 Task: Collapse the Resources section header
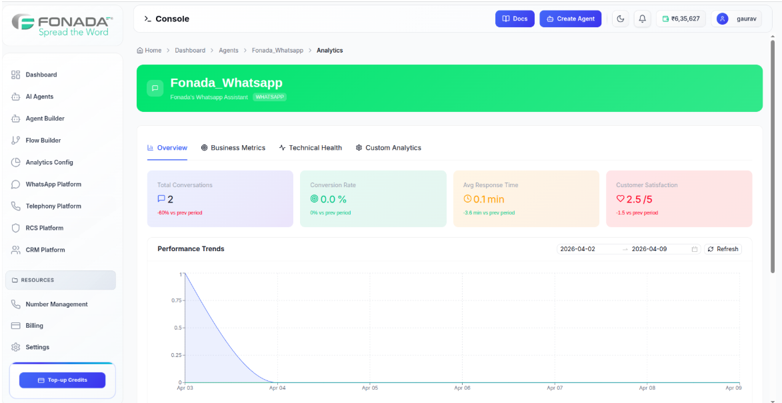click(x=61, y=280)
